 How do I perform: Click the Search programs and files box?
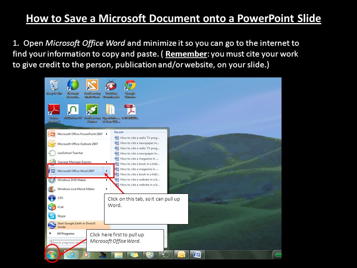(68, 242)
